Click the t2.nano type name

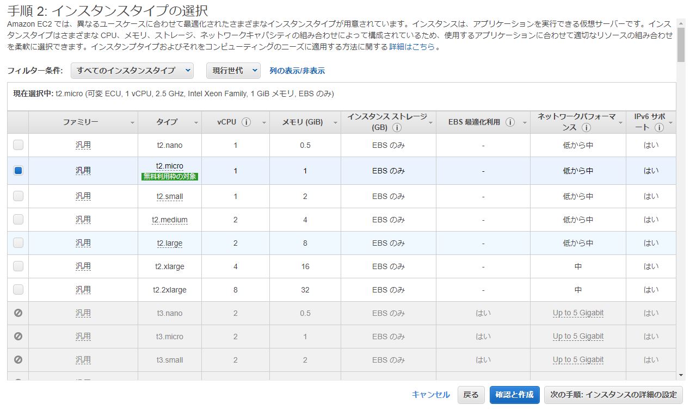170,145
